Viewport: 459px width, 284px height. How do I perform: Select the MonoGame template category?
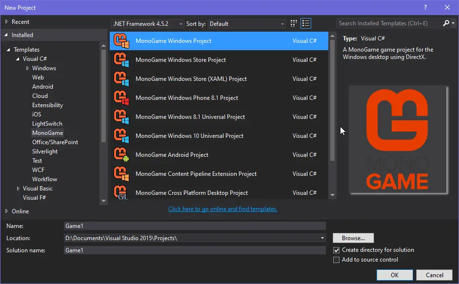[x=47, y=133]
